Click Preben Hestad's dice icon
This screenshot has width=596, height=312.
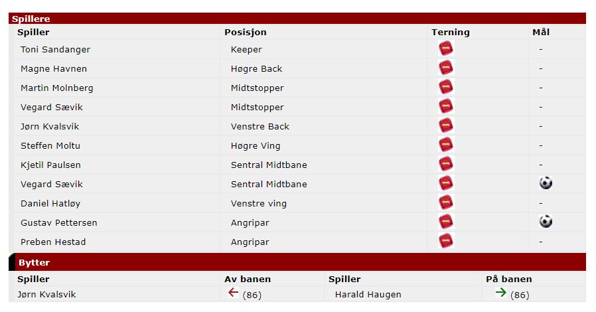pos(446,241)
